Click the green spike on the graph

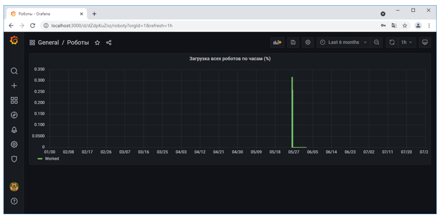pyautogui.click(x=292, y=112)
